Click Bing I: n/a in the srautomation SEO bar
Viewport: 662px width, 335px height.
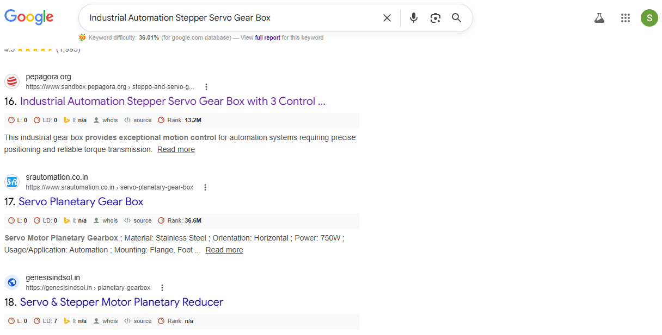[x=75, y=220]
